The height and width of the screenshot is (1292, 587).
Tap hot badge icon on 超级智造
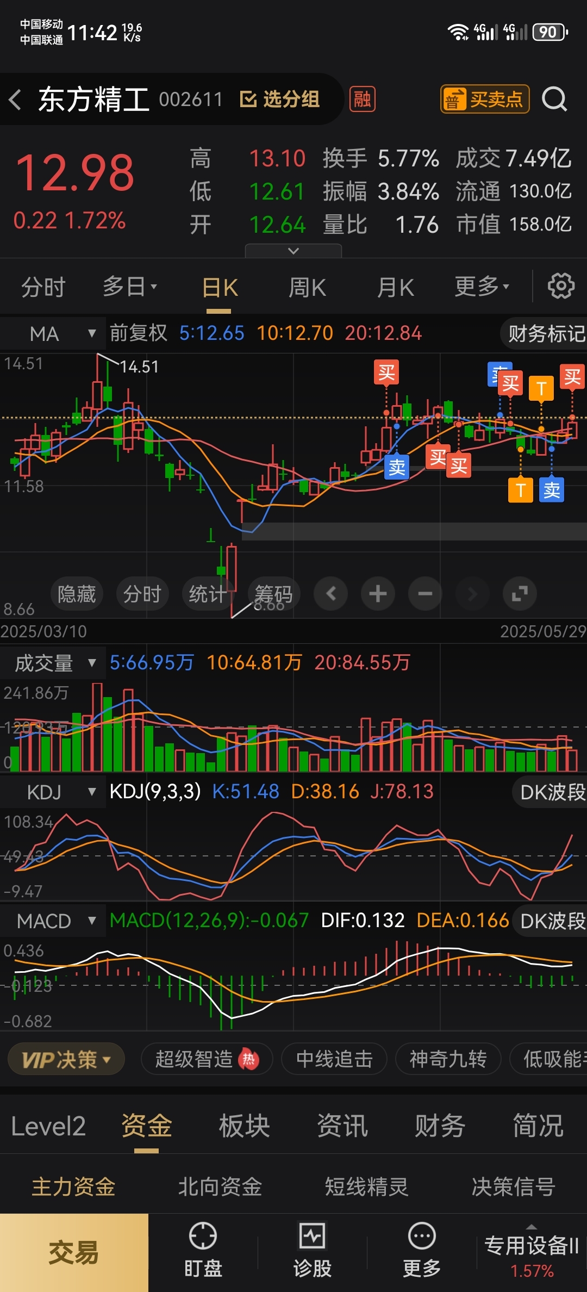pos(249,1059)
